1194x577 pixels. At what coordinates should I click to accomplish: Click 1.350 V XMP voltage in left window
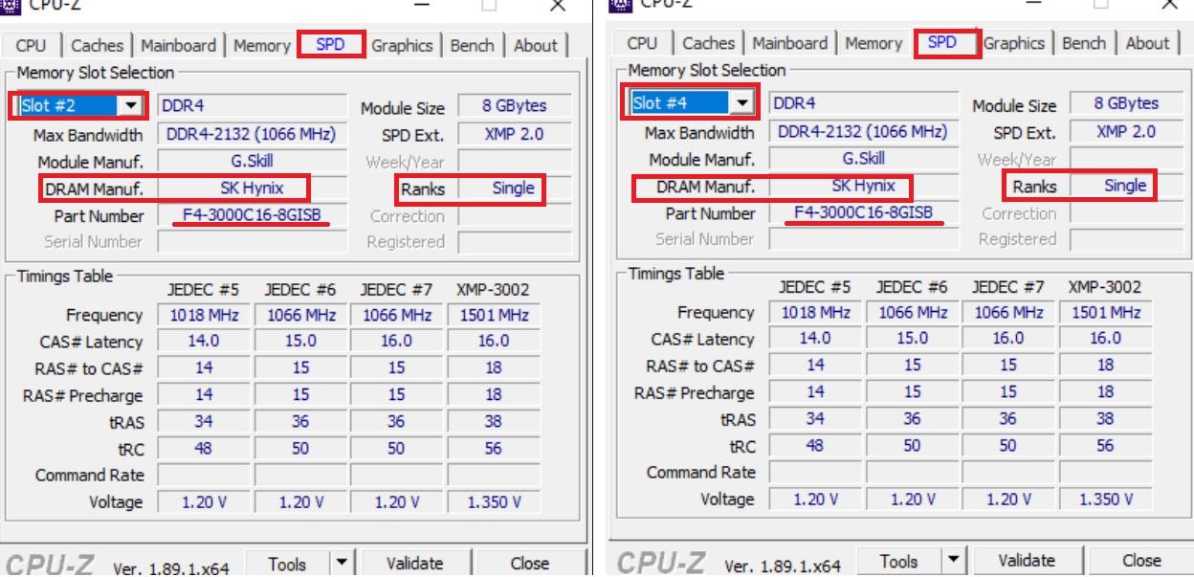pos(494,502)
